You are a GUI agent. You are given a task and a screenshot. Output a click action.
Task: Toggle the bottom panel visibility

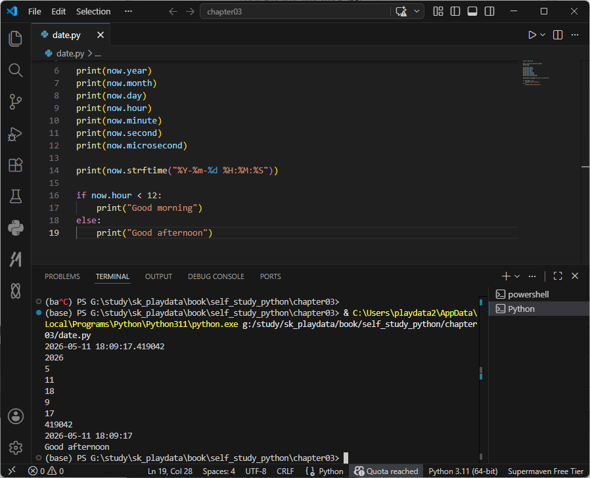coord(472,12)
